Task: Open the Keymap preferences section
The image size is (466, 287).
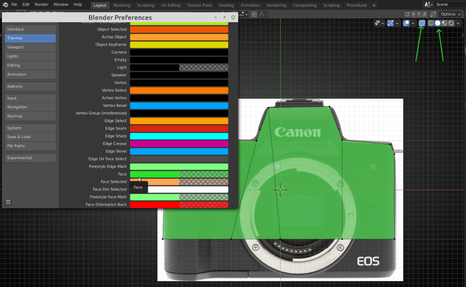Action: click(30, 116)
